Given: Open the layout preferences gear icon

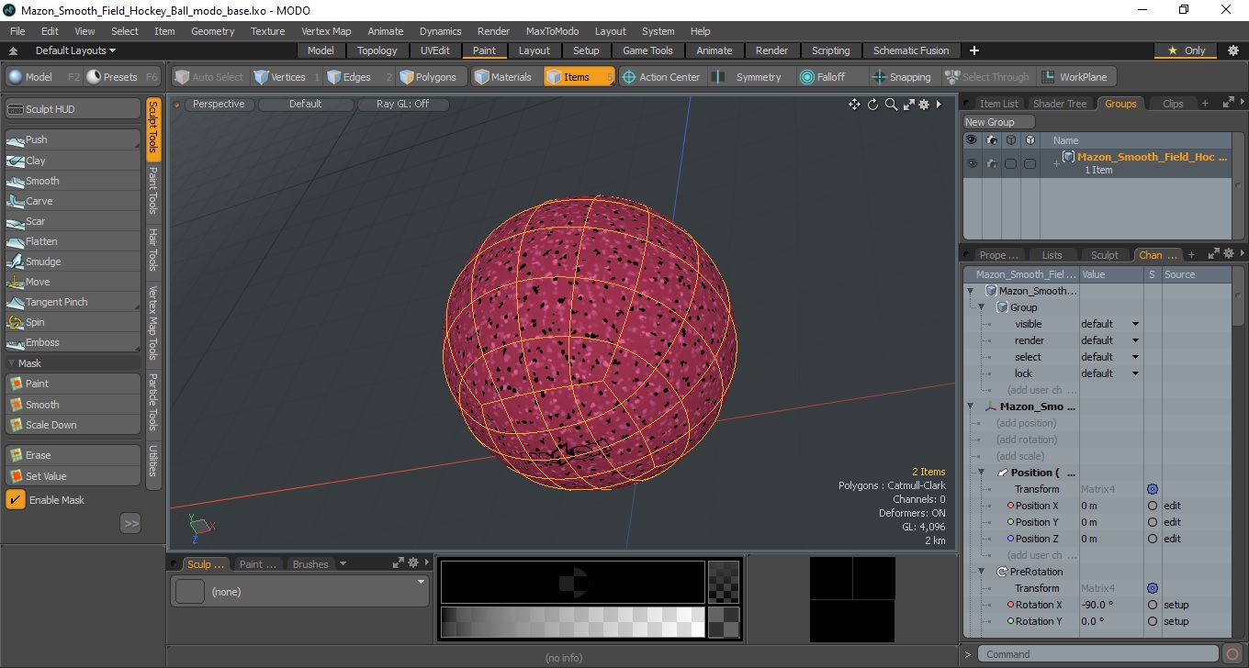Looking at the screenshot, I should [1232, 50].
